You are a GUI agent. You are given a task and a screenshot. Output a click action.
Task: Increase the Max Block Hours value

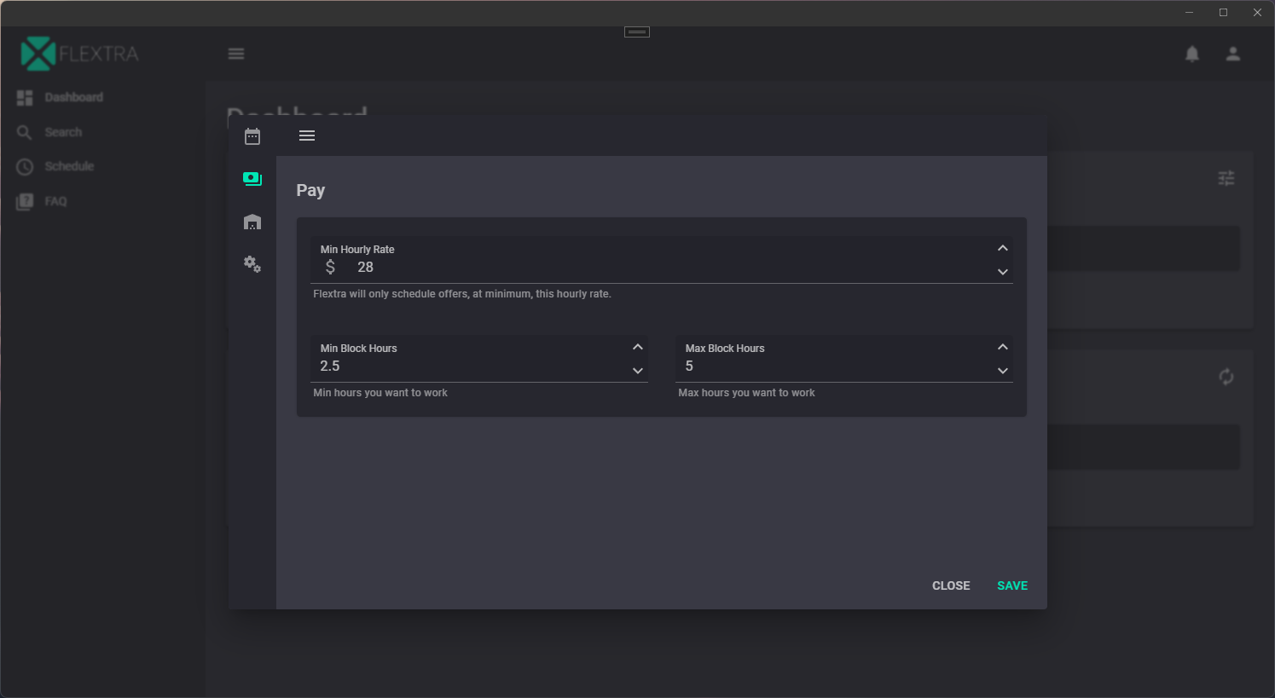pos(1003,347)
